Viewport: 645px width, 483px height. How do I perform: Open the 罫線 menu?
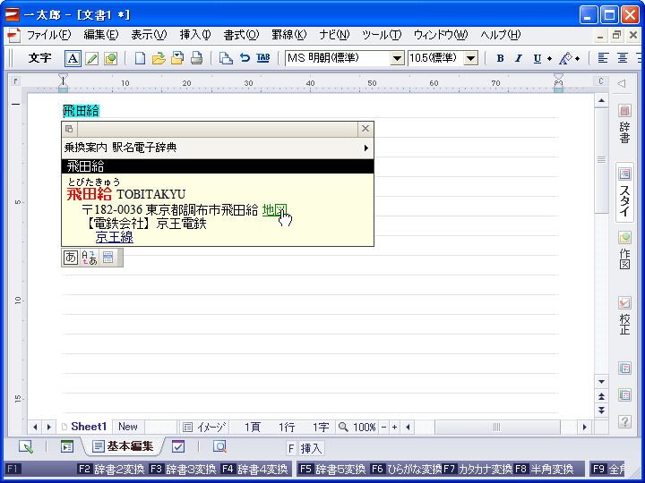point(289,35)
